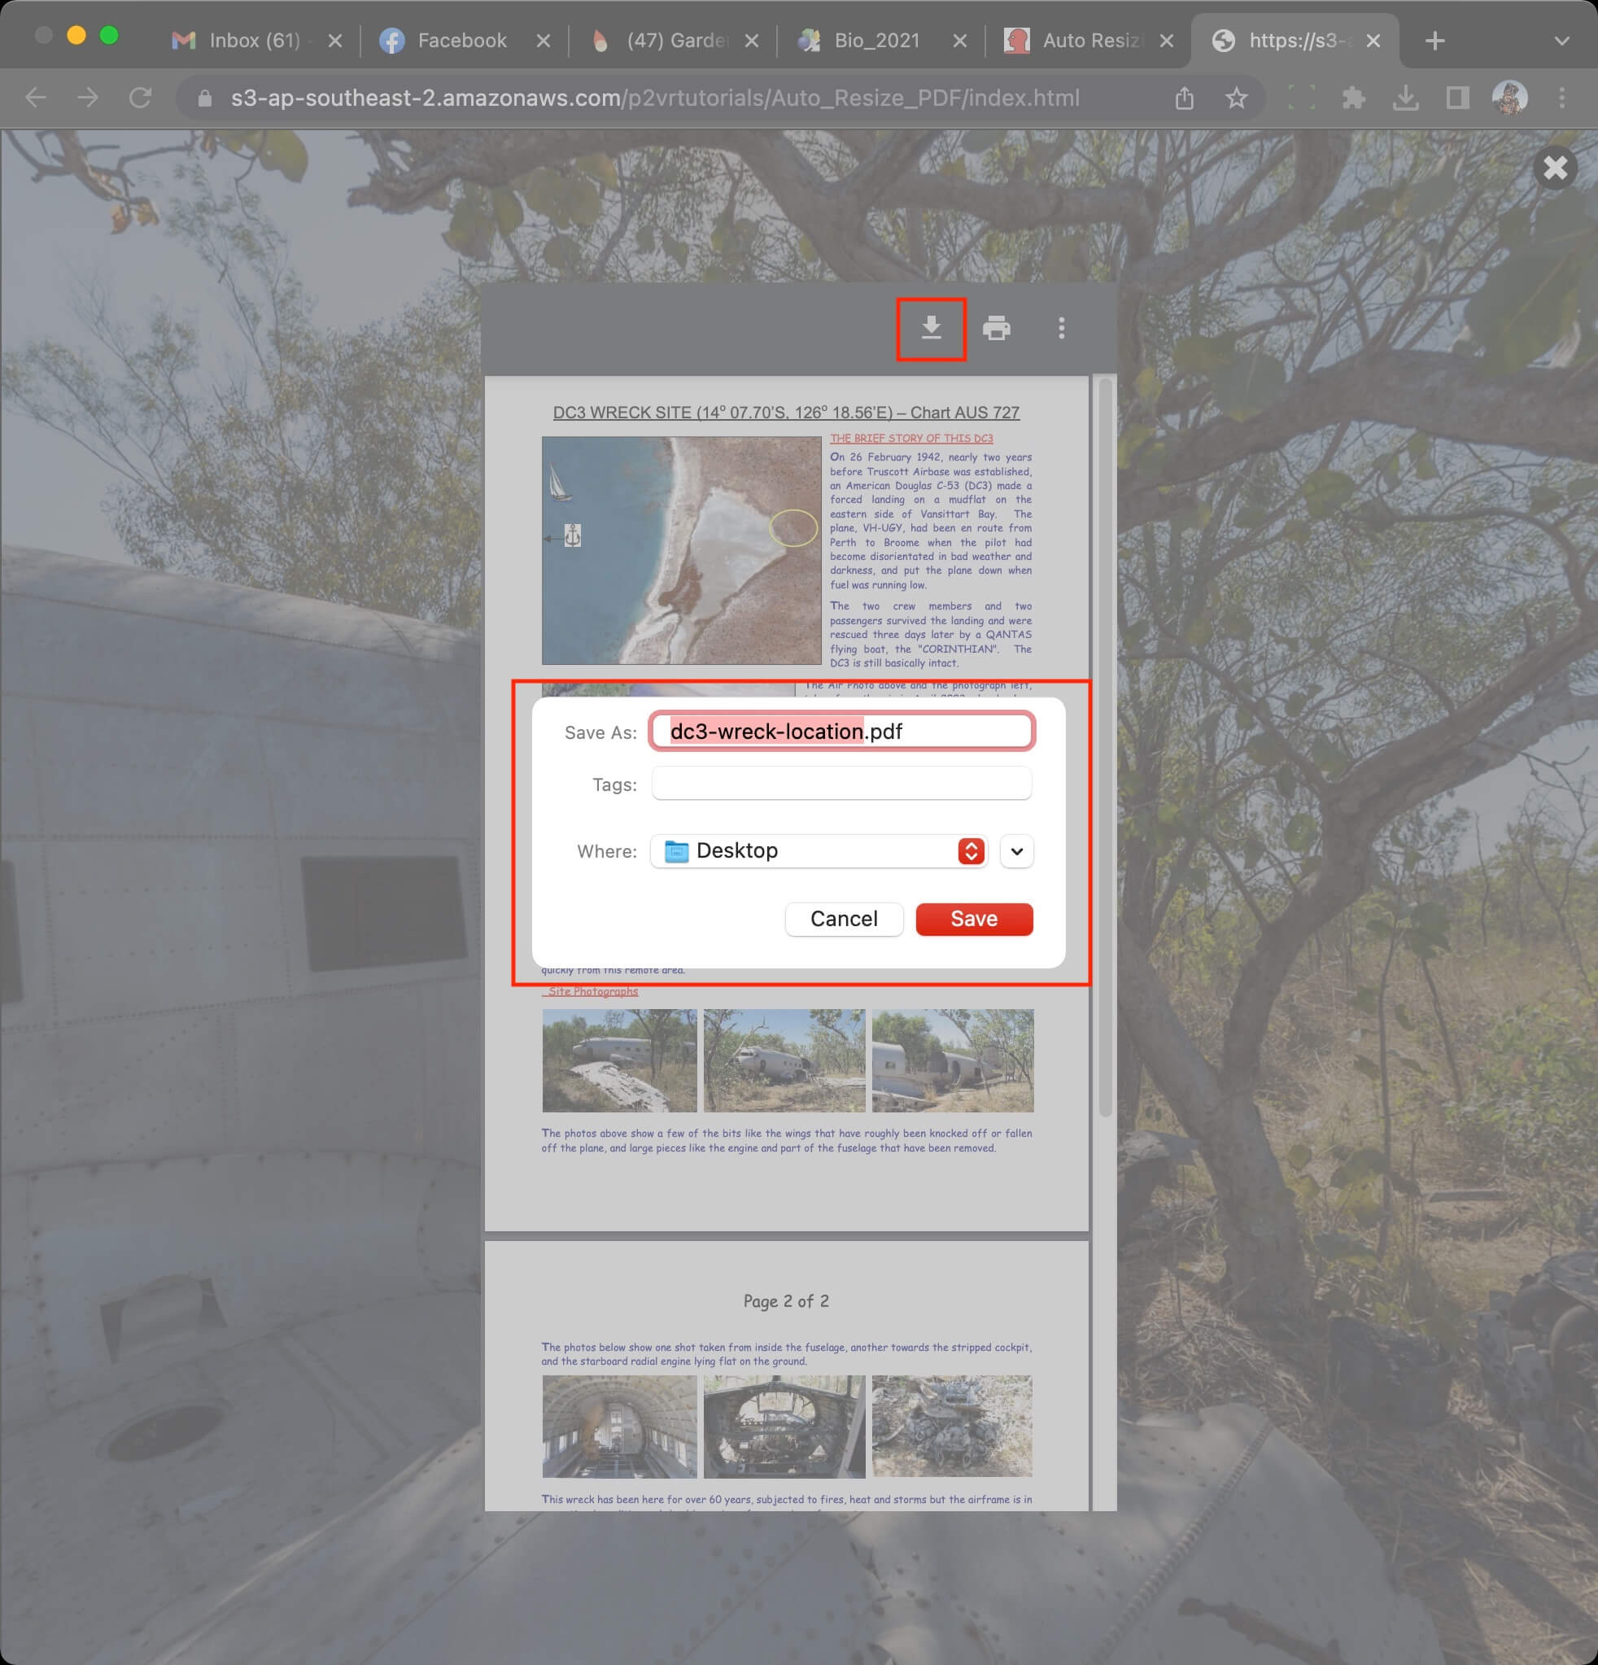1598x1665 pixels.
Task: Open the Chrome three-dot menu
Action: [1561, 98]
